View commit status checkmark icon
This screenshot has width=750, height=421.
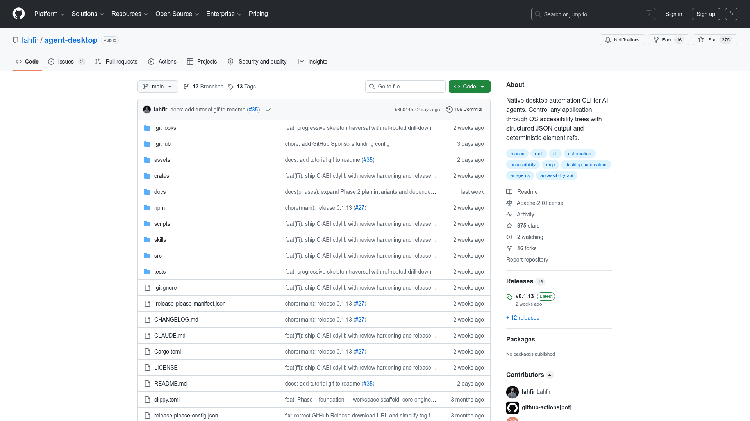coord(268,110)
